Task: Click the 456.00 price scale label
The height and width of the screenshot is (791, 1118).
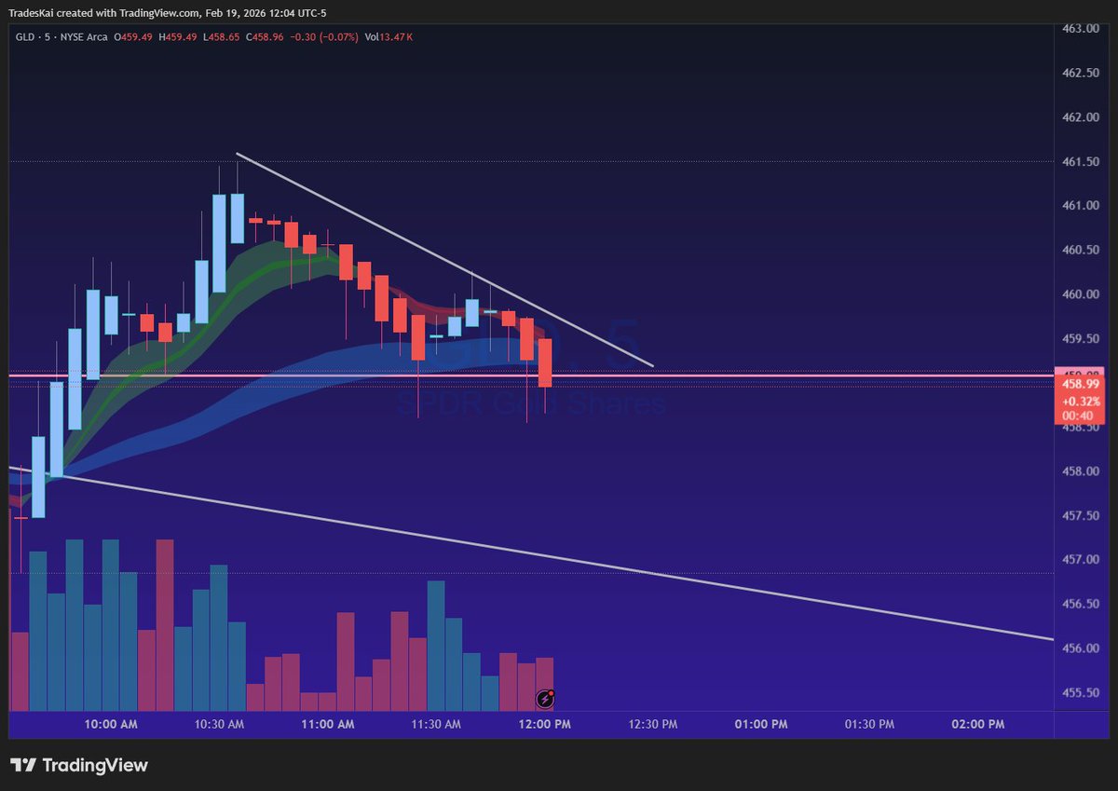Action: (x=1082, y=648)
